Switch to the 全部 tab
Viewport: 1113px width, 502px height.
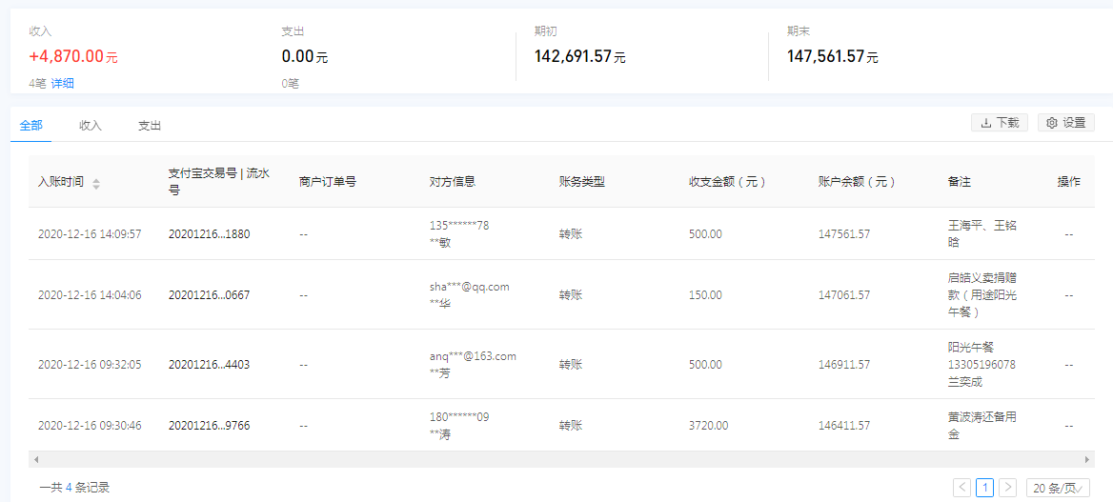(30, 126)
